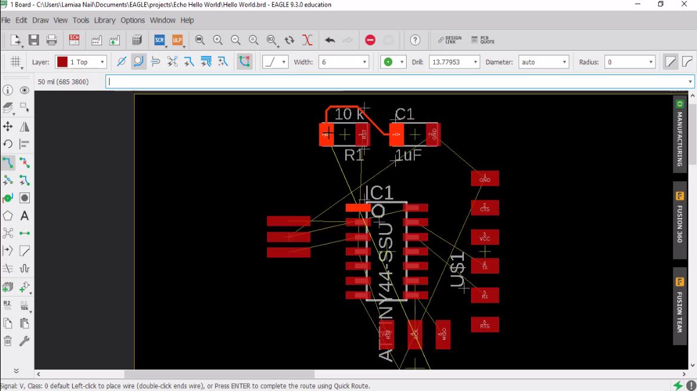Viewport: 697px width, 391px height.
Task: Toggle Ignore obstacles routing mode
Action: point(122,62)
